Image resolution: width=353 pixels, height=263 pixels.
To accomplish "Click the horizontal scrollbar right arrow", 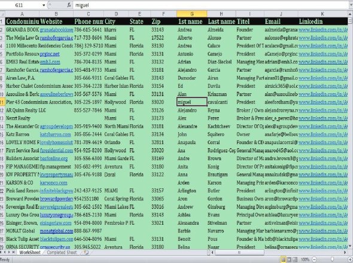I will [x=345, y=252].
